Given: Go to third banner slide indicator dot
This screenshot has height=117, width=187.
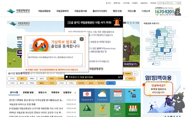Looking at the screenshot, I should coord(131,23).
